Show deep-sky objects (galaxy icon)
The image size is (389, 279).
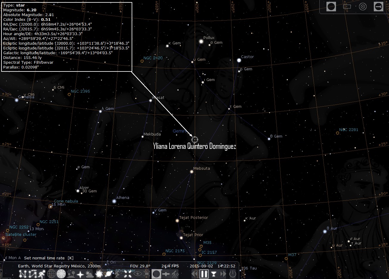coord(99,274)
